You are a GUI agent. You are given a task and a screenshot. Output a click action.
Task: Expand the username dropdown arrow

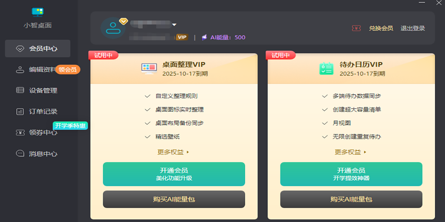pos(174,25)
